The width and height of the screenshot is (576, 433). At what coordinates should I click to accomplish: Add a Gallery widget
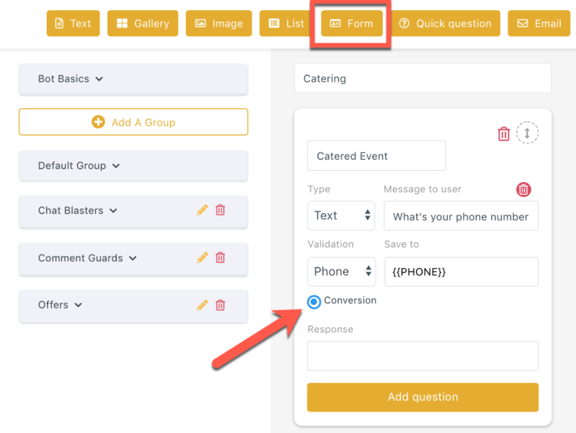(x=142, y=24)
